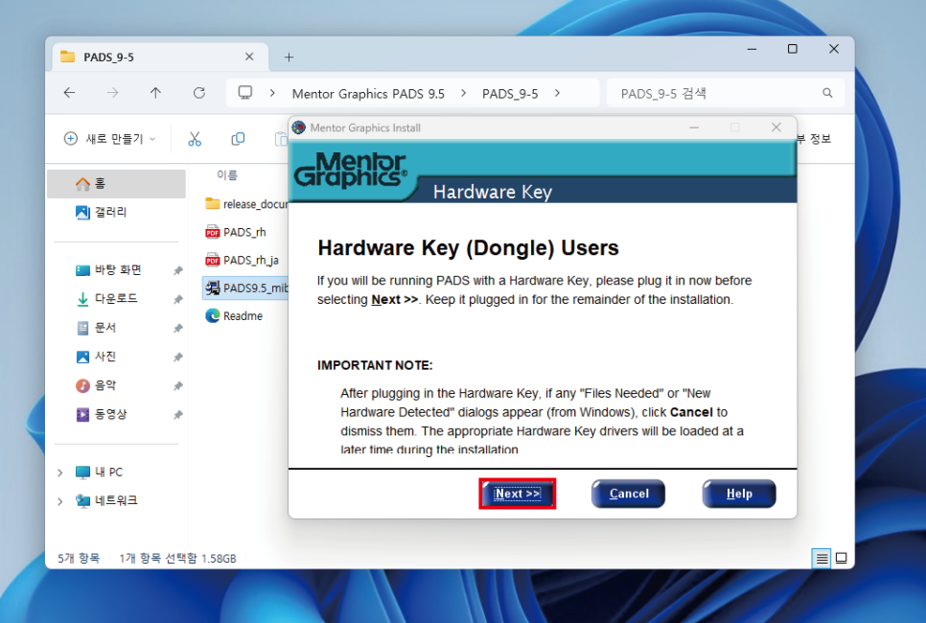Unpin 음악 via its pin icon
The image size is (926, 623).
177,386
